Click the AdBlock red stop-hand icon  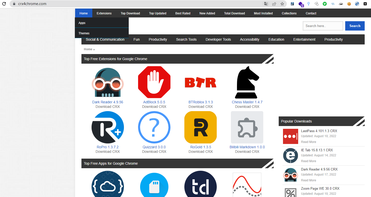(x=154, y=82)
